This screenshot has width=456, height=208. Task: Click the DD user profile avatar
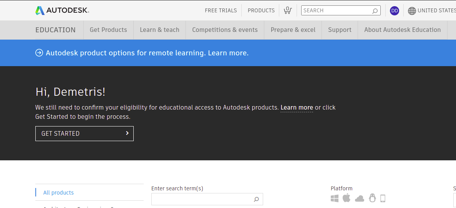click(x=394, y=11)
